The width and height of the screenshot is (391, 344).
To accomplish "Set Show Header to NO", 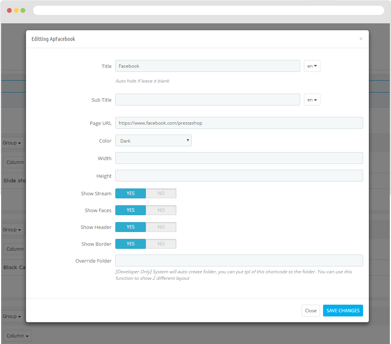I will pos(161,227).
